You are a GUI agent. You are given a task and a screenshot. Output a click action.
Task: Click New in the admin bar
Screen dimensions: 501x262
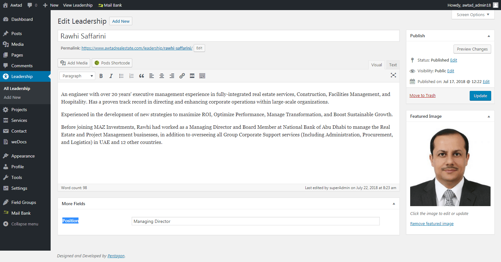51,5
